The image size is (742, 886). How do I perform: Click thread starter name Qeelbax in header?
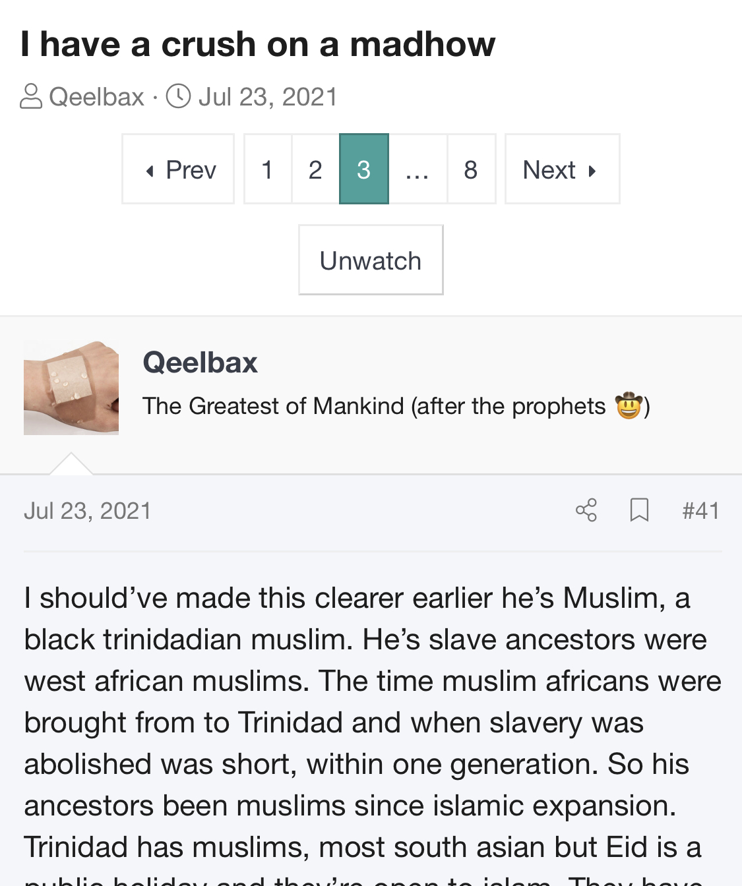(x=96, y=97)
